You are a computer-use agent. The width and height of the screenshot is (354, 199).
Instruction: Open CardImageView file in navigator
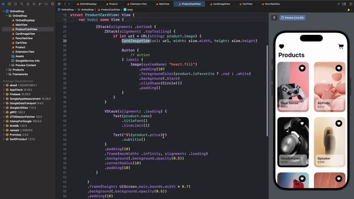tap(25, 34)
